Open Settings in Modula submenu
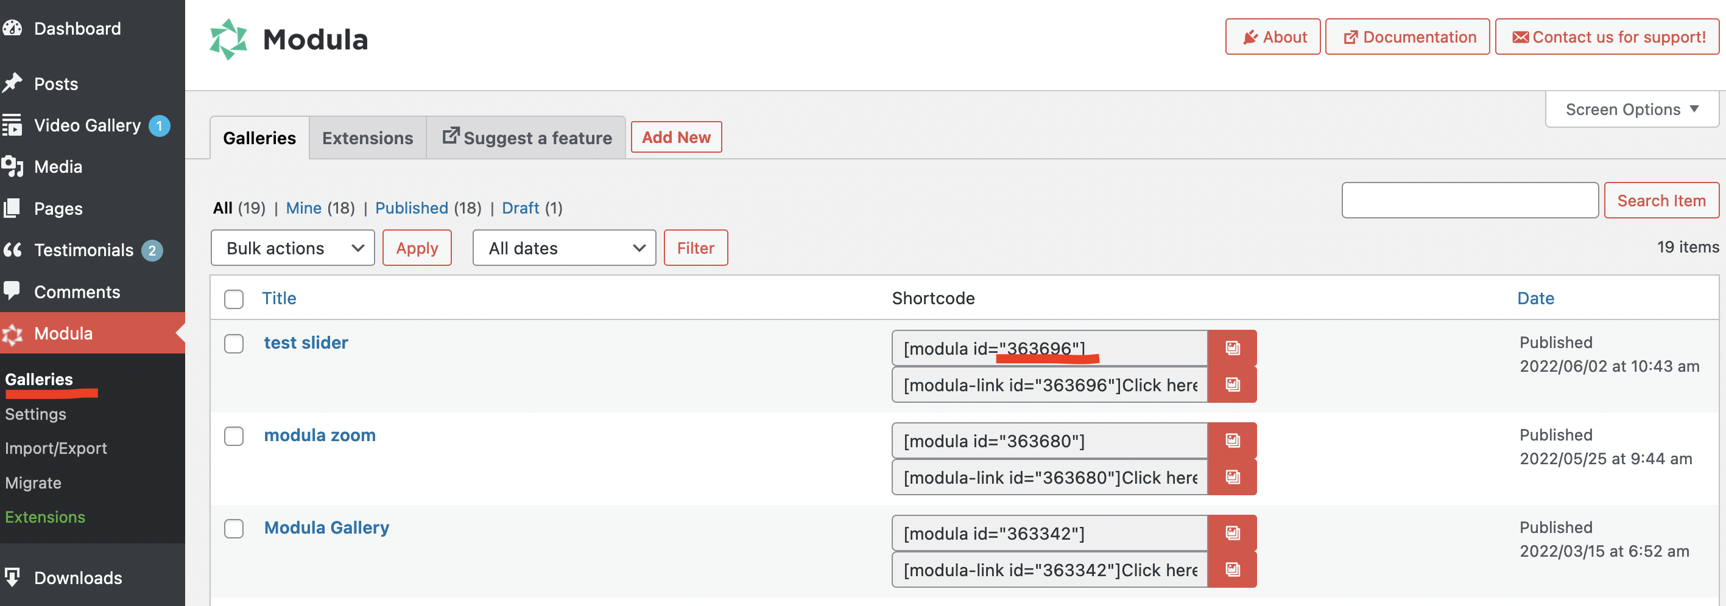The image size is (1726, 606). 35,414
